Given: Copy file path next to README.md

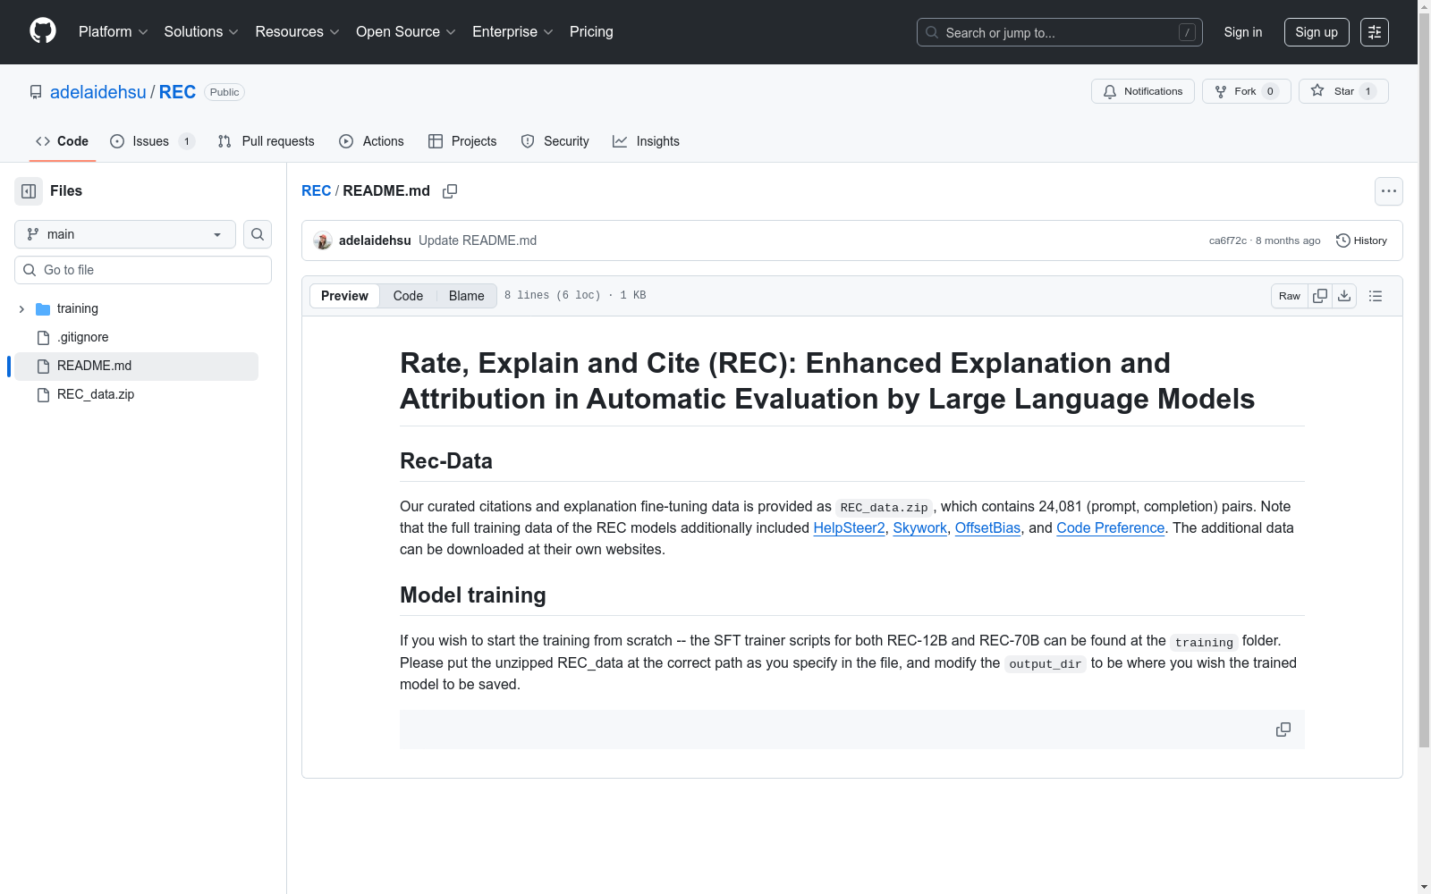Looking at the screenshot, I should (450, 191).
